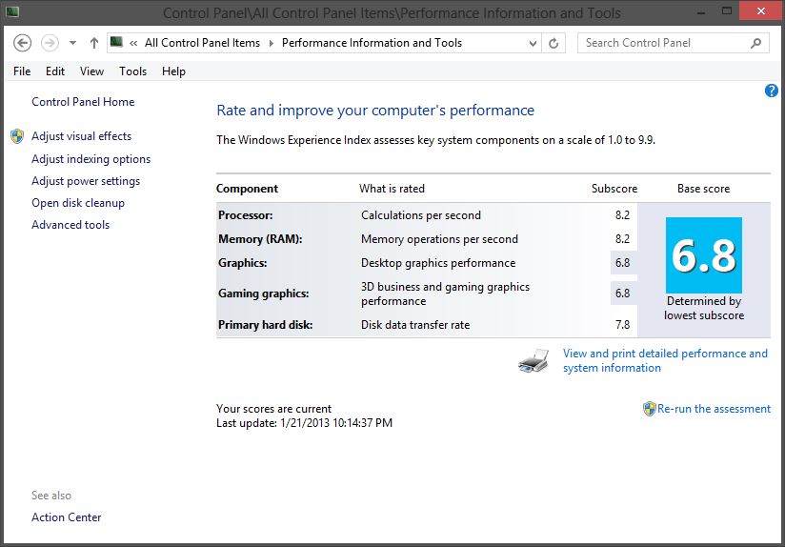Open Adjust indexing options
The height and width of the screenshot is (547, 785).
[91, 159]
